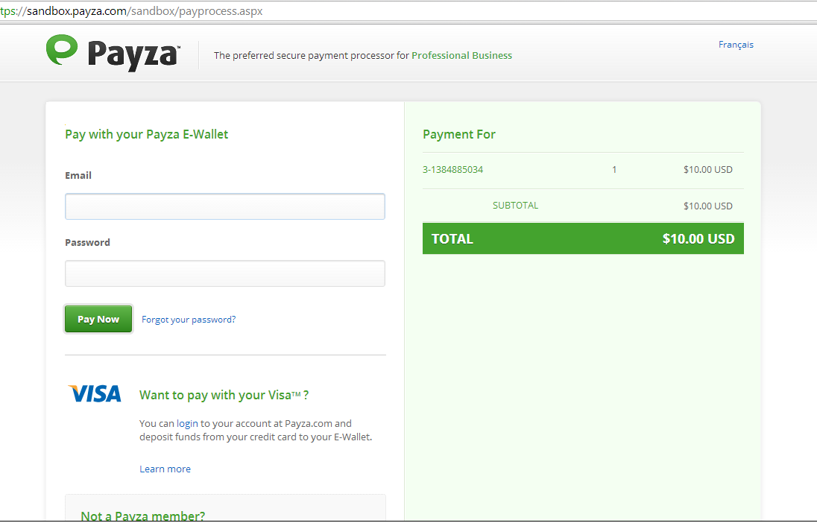This screenshot has height=523, width=817.
Task: Open the Learn more link
Action: pos(165,469)
